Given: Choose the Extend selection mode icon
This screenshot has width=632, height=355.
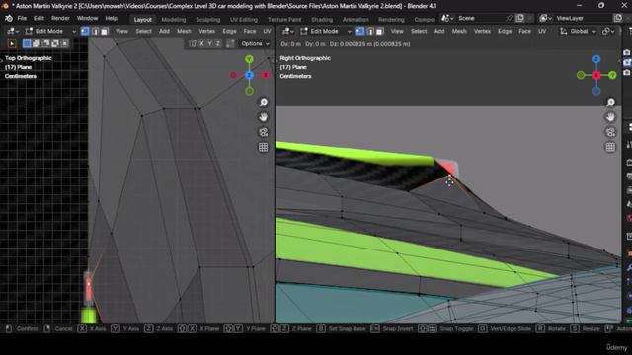Looking at the screenshot, I should 37,43.
